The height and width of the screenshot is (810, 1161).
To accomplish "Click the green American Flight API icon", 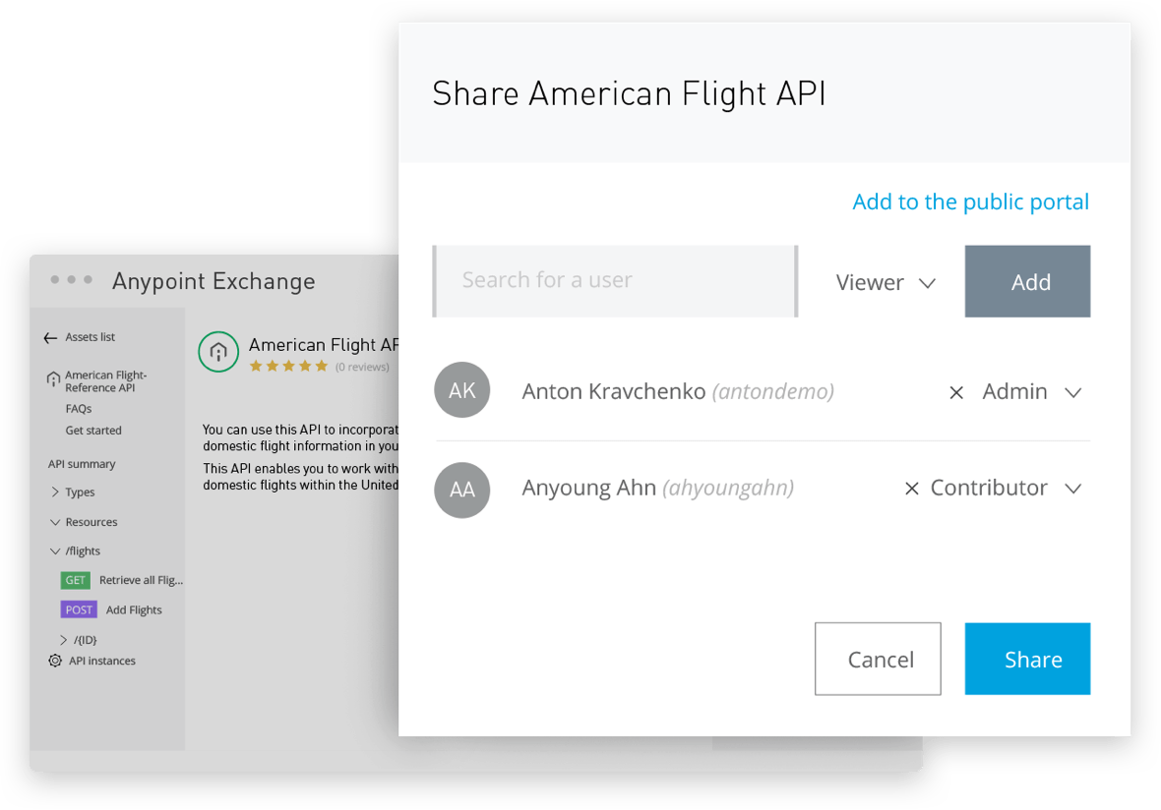I will [x=218, y=351].
